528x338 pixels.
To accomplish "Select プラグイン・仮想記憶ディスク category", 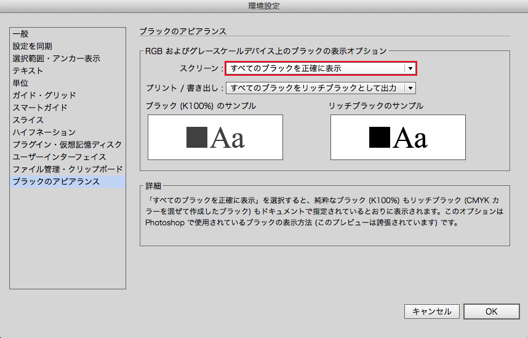I will click(67, 145).
